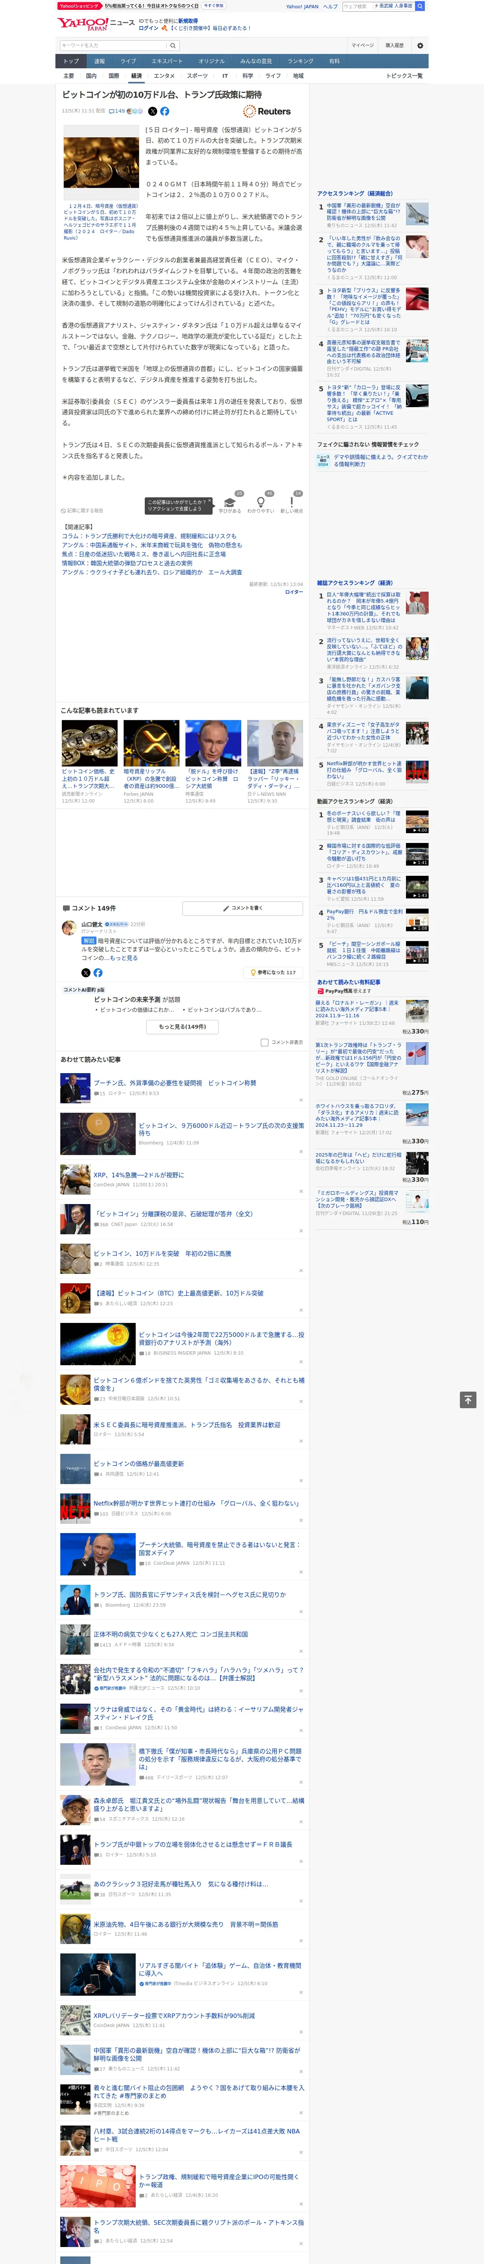Open related article 情報BOX:韓国大統領の弾劾プロセス
The width and height of the screenshot is (484, 2264).
127,563
